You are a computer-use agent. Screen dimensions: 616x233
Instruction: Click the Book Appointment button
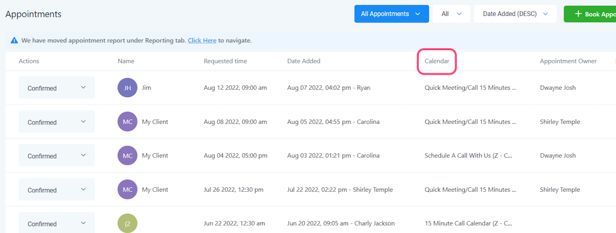590,14
